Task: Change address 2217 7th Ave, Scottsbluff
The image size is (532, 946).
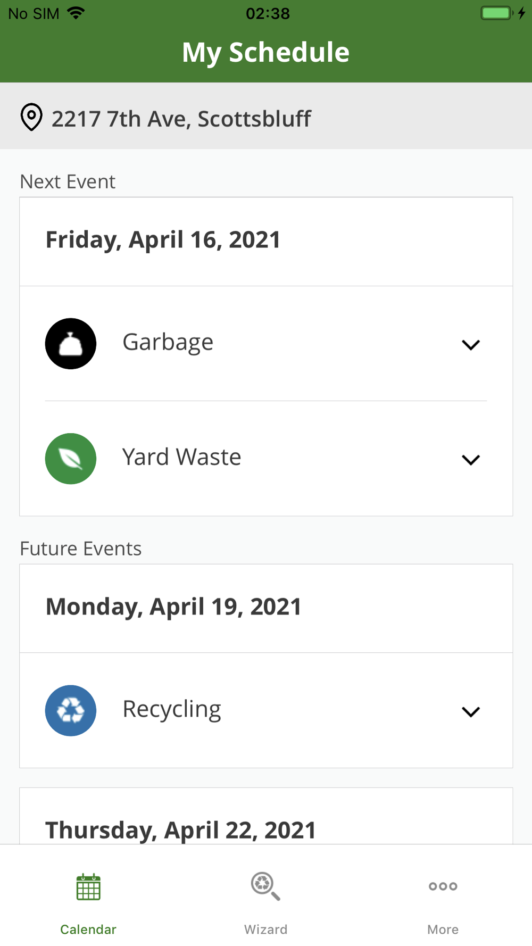Action: pyautogui.click(x=266, y=116)
